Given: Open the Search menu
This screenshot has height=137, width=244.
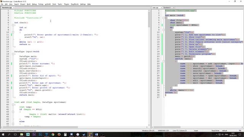Looking at the screenshot, I should (16, 4).
